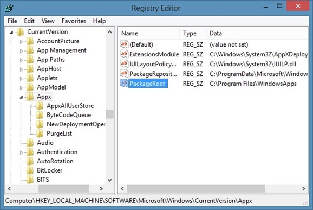Click the AppHost folder icon
313x210 pixels.
[30, 69]
